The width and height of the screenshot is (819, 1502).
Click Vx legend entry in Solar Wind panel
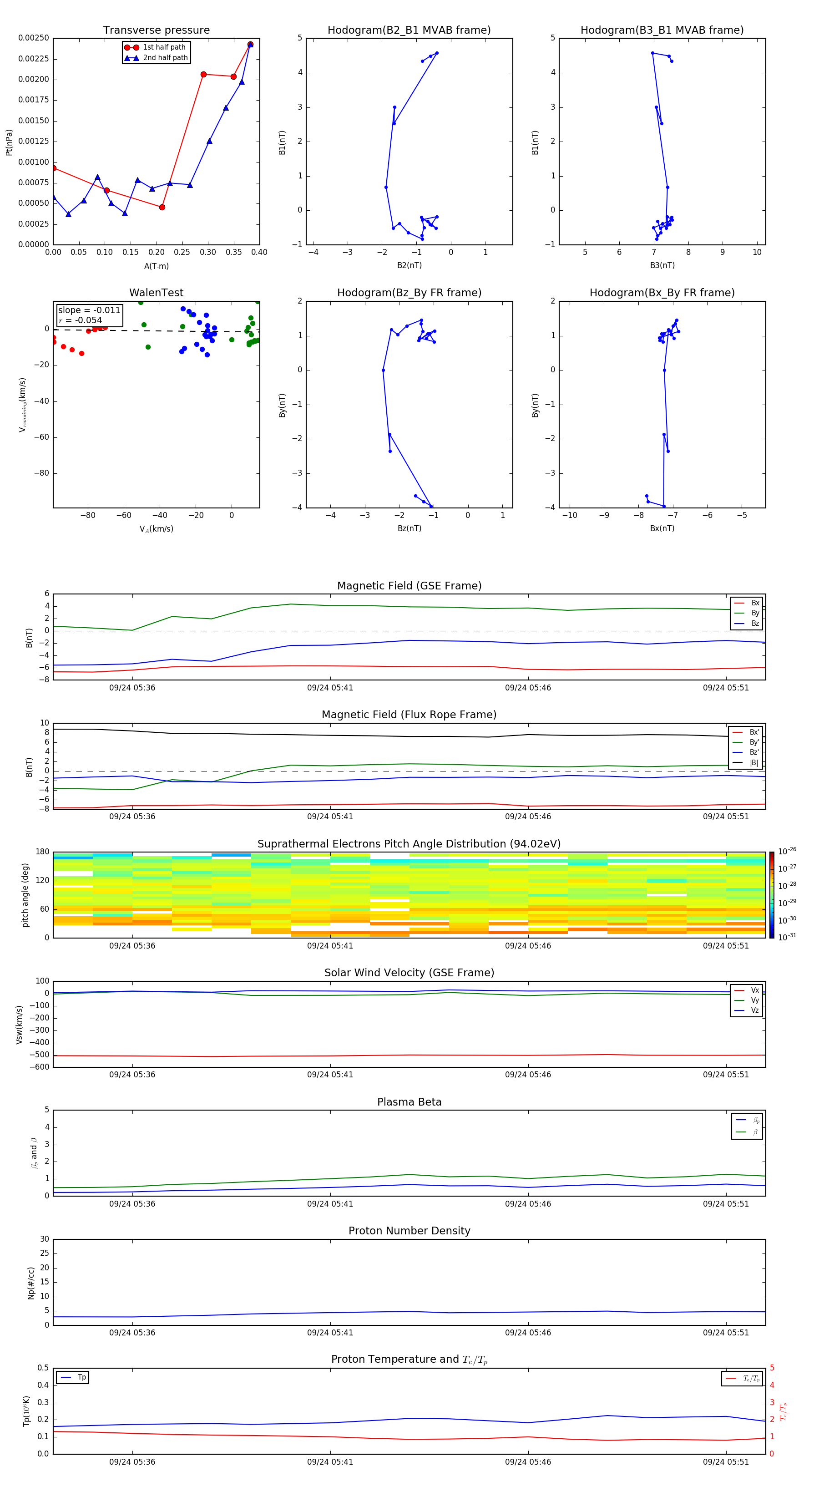747,991
